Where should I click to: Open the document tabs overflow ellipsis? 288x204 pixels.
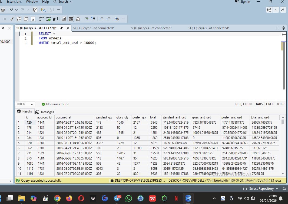(x=277, y=28)
